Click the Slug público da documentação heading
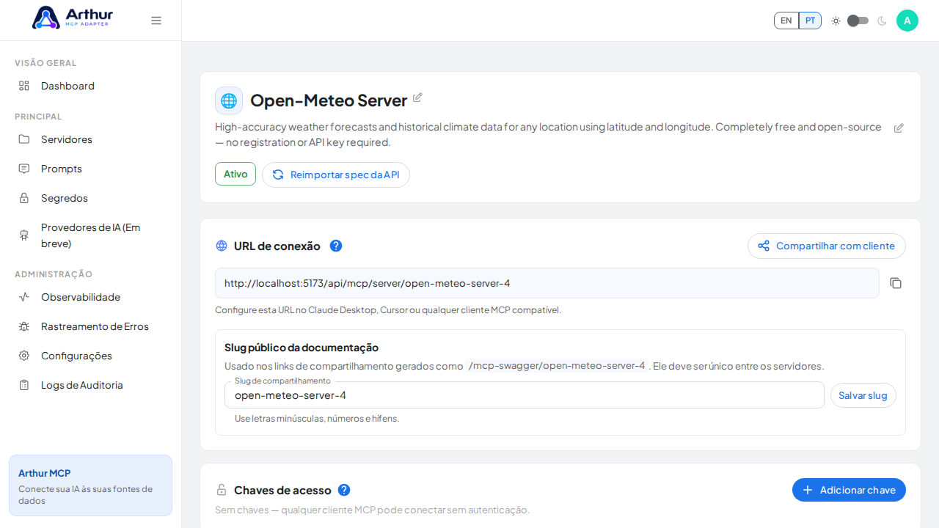939x528 pixels. [302, 348]
